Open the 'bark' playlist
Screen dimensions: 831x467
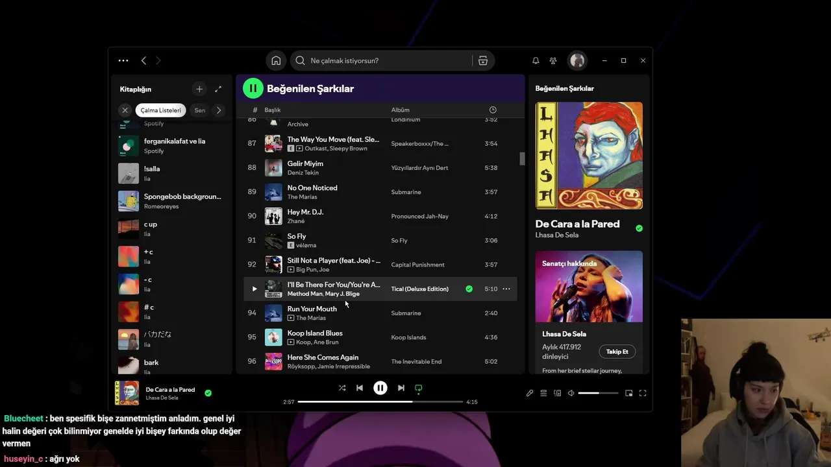(172, 365)
